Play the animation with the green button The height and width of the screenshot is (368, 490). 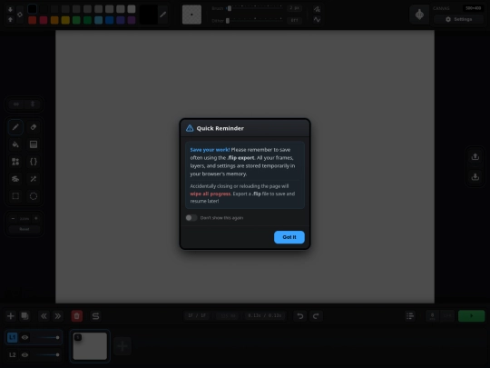tap(471, 316)
